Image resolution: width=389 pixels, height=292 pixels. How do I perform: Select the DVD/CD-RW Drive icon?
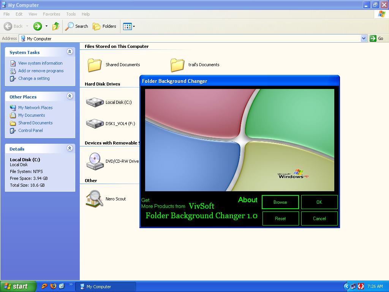coord(95,161)
